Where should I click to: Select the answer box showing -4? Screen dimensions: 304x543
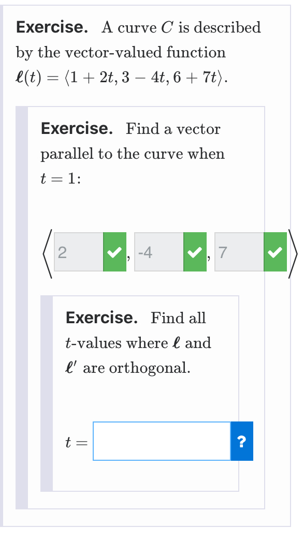tap(158, 252)
